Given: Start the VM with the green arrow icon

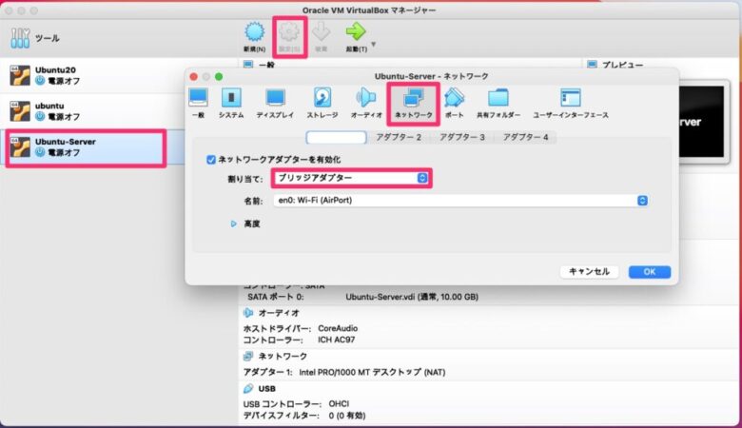Looking at the screenshot, I should coord(356,31).
